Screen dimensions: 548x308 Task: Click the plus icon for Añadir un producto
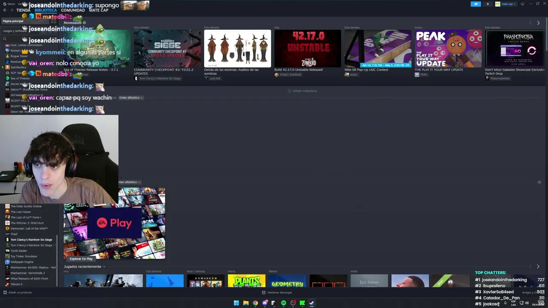5,293
